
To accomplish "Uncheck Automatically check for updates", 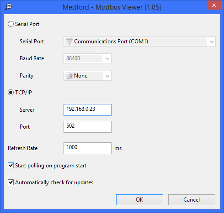I will 11,182.
